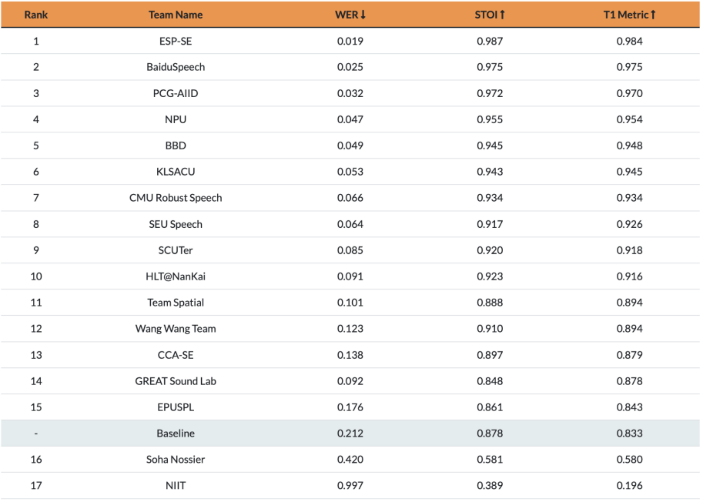
Task: Select team name BaiduSpeech
Action: pyautogui.click(x=175, y=67)
